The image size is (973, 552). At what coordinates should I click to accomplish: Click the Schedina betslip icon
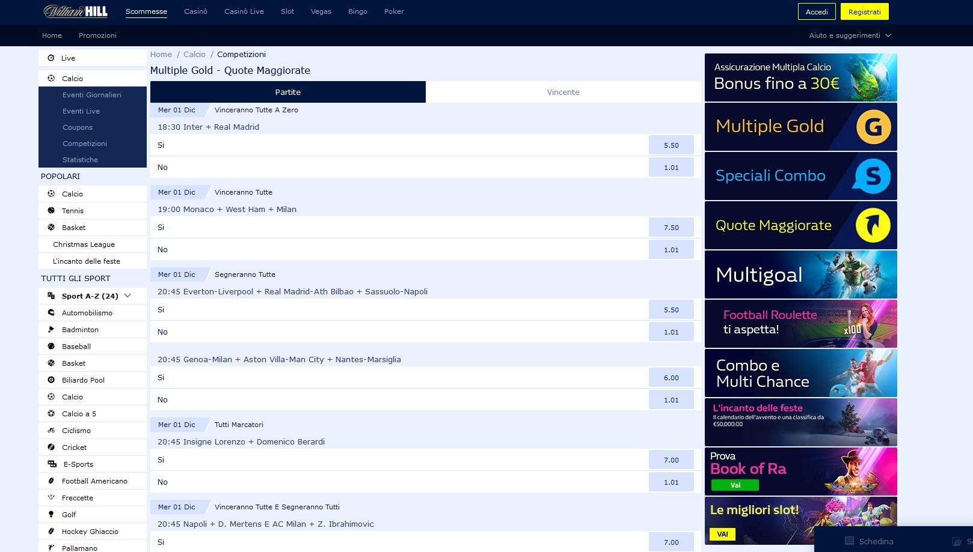tap(849, 541)
